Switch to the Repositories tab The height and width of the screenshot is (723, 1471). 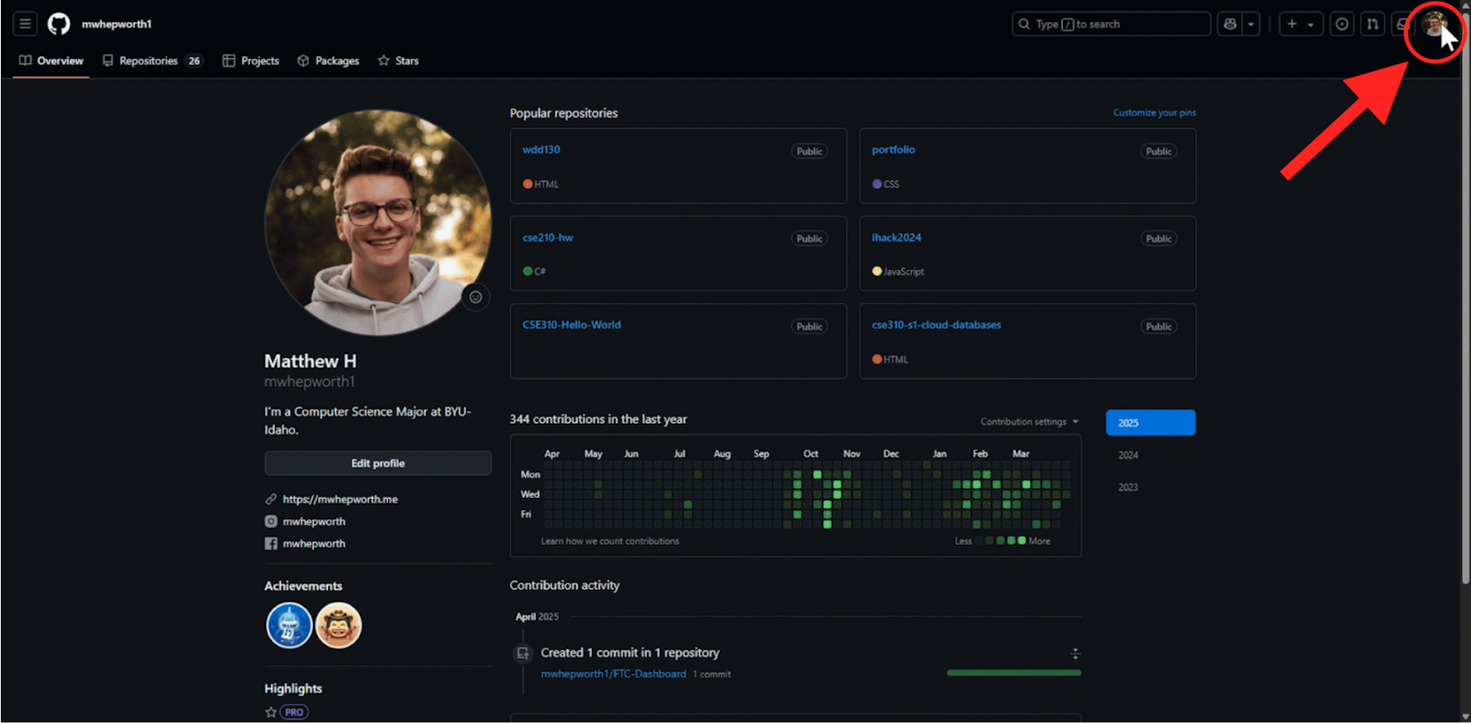tap(151, 61)
